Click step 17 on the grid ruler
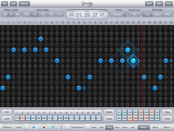 pos(90,22)
